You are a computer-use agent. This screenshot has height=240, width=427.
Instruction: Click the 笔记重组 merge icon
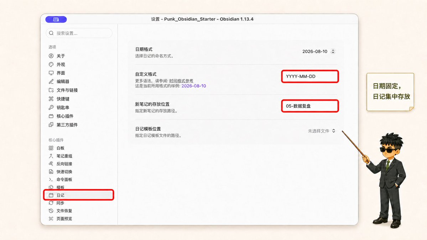(x=51, y=156)
